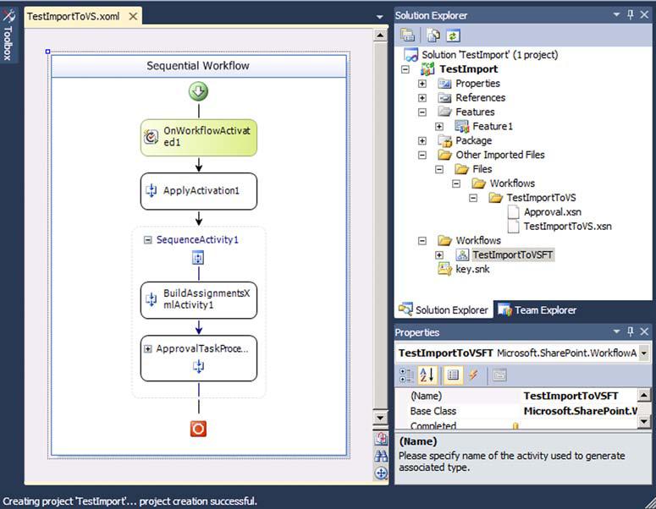Open the Properties panel window options dropdown

click(616, 331)
